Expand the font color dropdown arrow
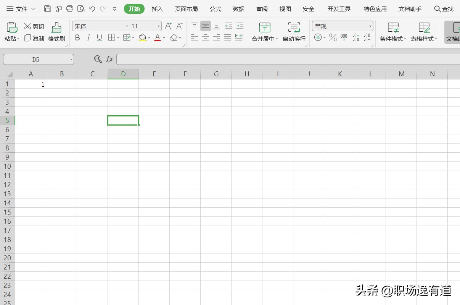Viewport: 460px width, 305px height. click(164, 38)
